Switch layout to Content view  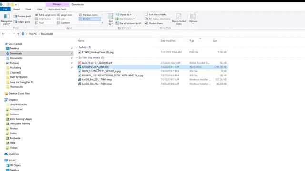(x=63, y=23)
